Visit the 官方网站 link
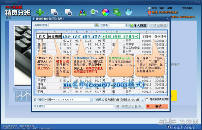 (x=187, y=8)
